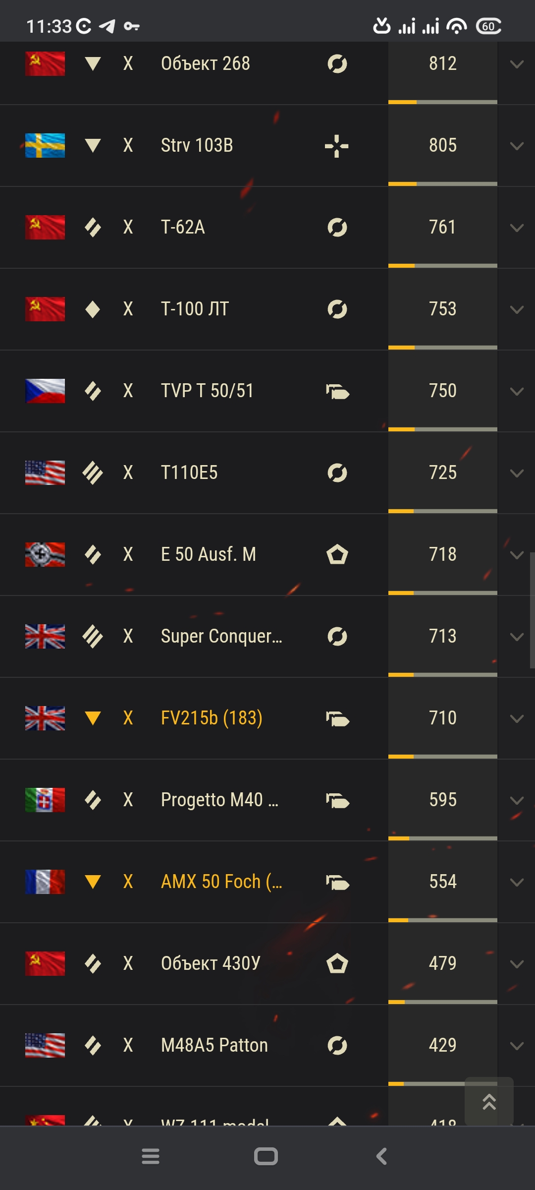Expand the Объект 268 row details
Viewport: 535px width, 1190px height.
coord(517,64)
